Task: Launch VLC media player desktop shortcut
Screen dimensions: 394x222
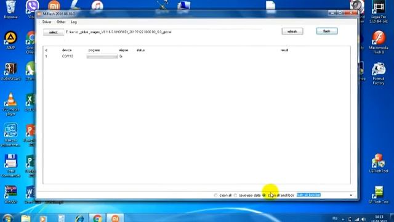Action: click(10, 104)
